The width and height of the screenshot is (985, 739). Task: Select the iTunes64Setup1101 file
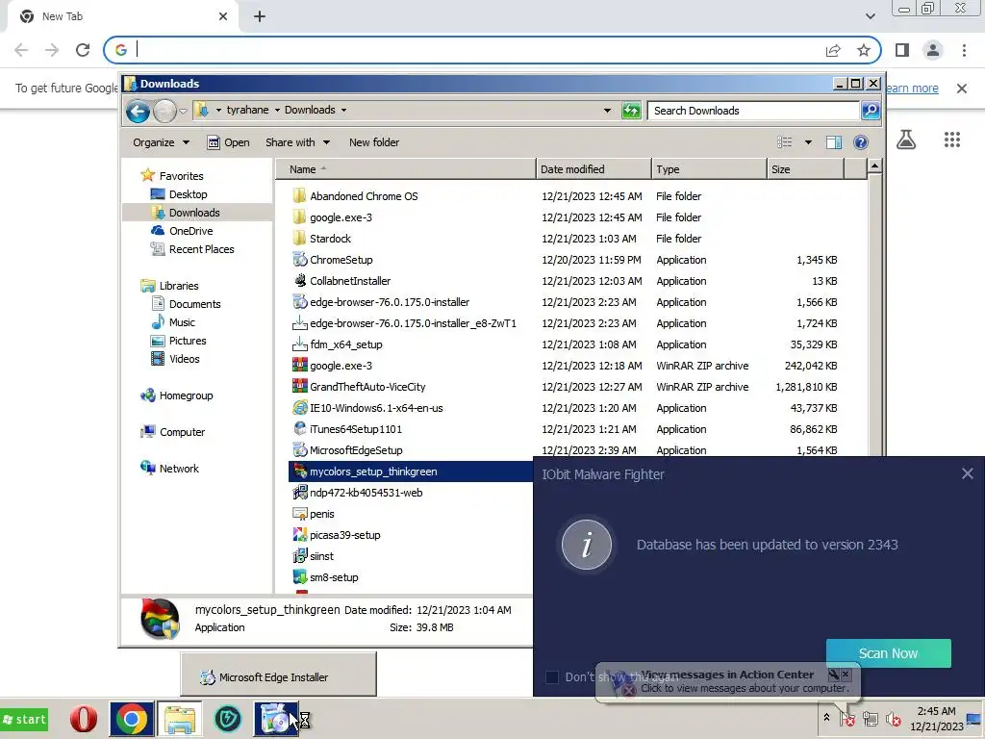pos(356,429)
